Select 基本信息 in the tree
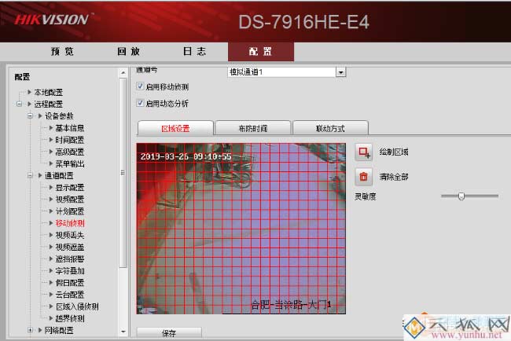 [70, 128]
